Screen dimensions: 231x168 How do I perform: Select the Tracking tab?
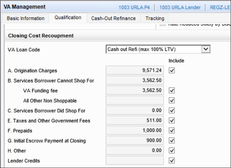pos(155,18)
